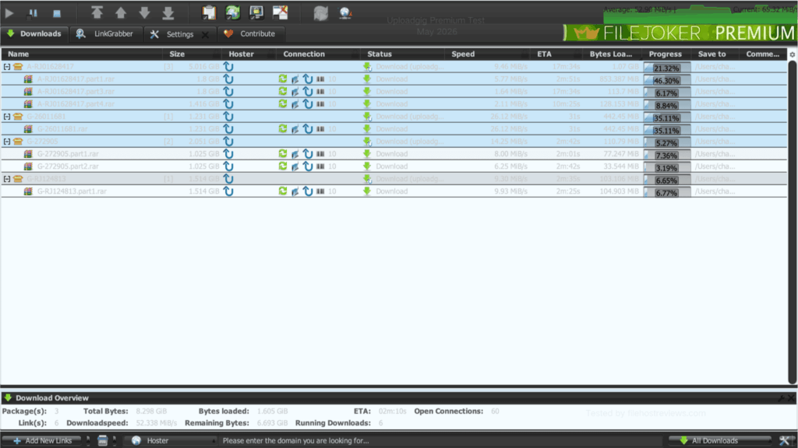Sort by the Progress column header
The width and height of the screenshot is (798, 448).
point(666,54)
